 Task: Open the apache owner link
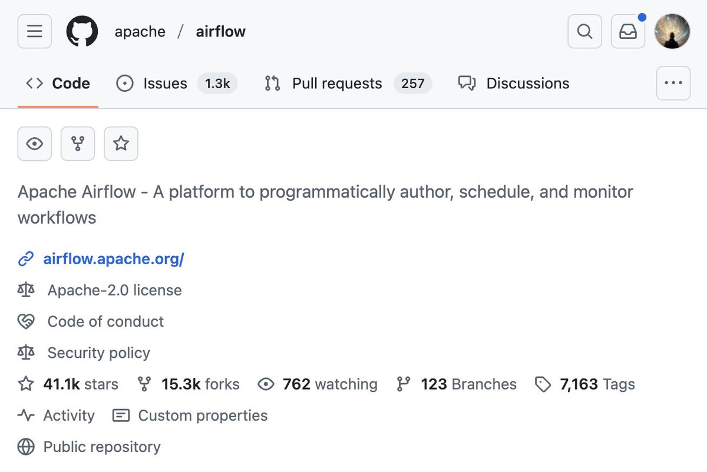140,31
